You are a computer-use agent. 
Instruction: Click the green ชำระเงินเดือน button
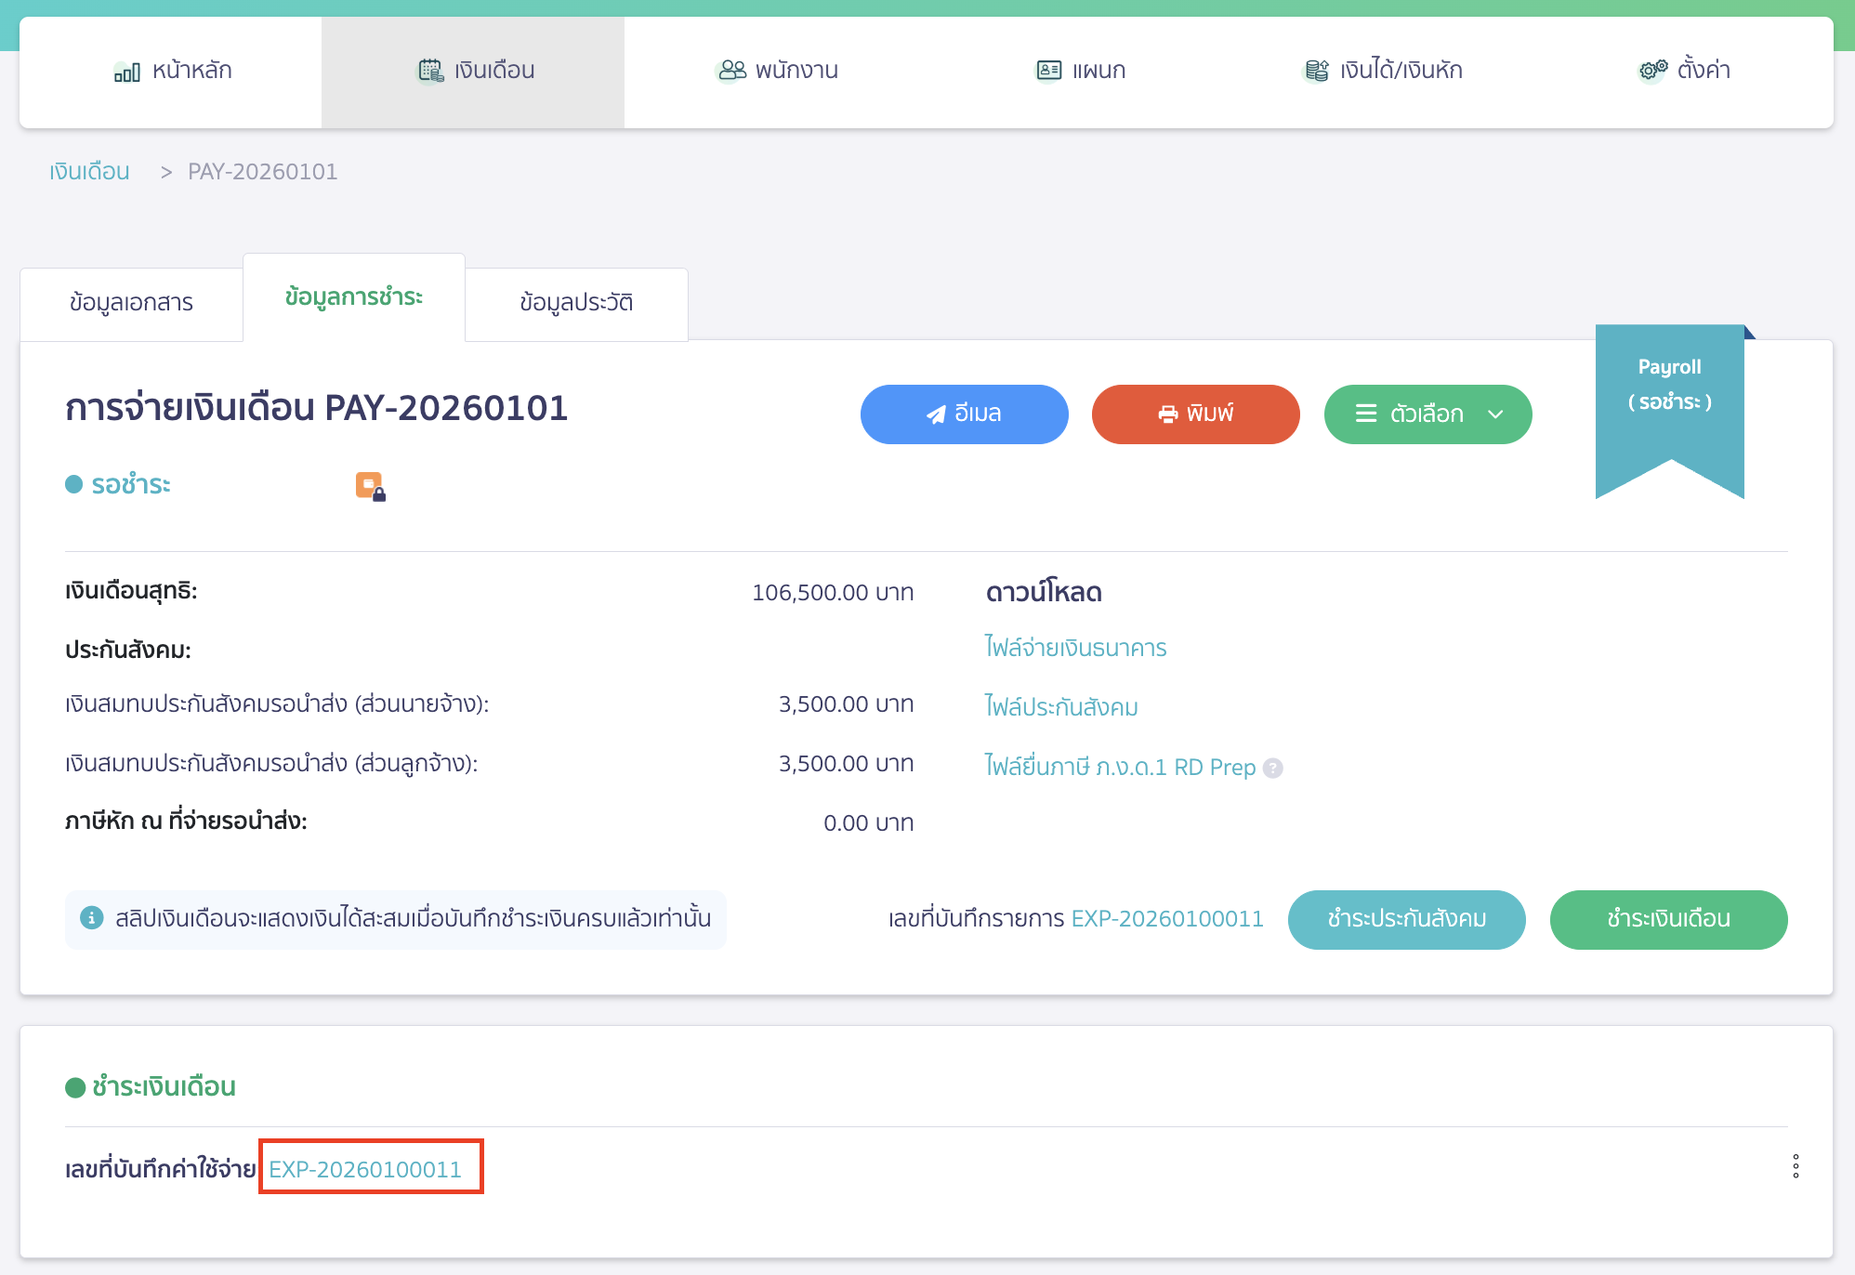1668,919
